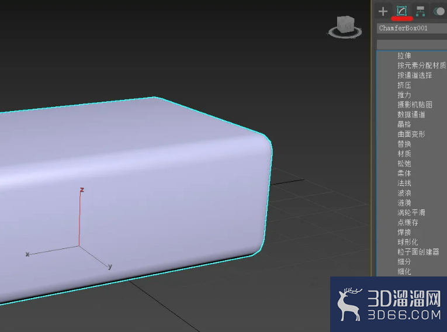Select the 松弛 modifier

pos(404,164)
